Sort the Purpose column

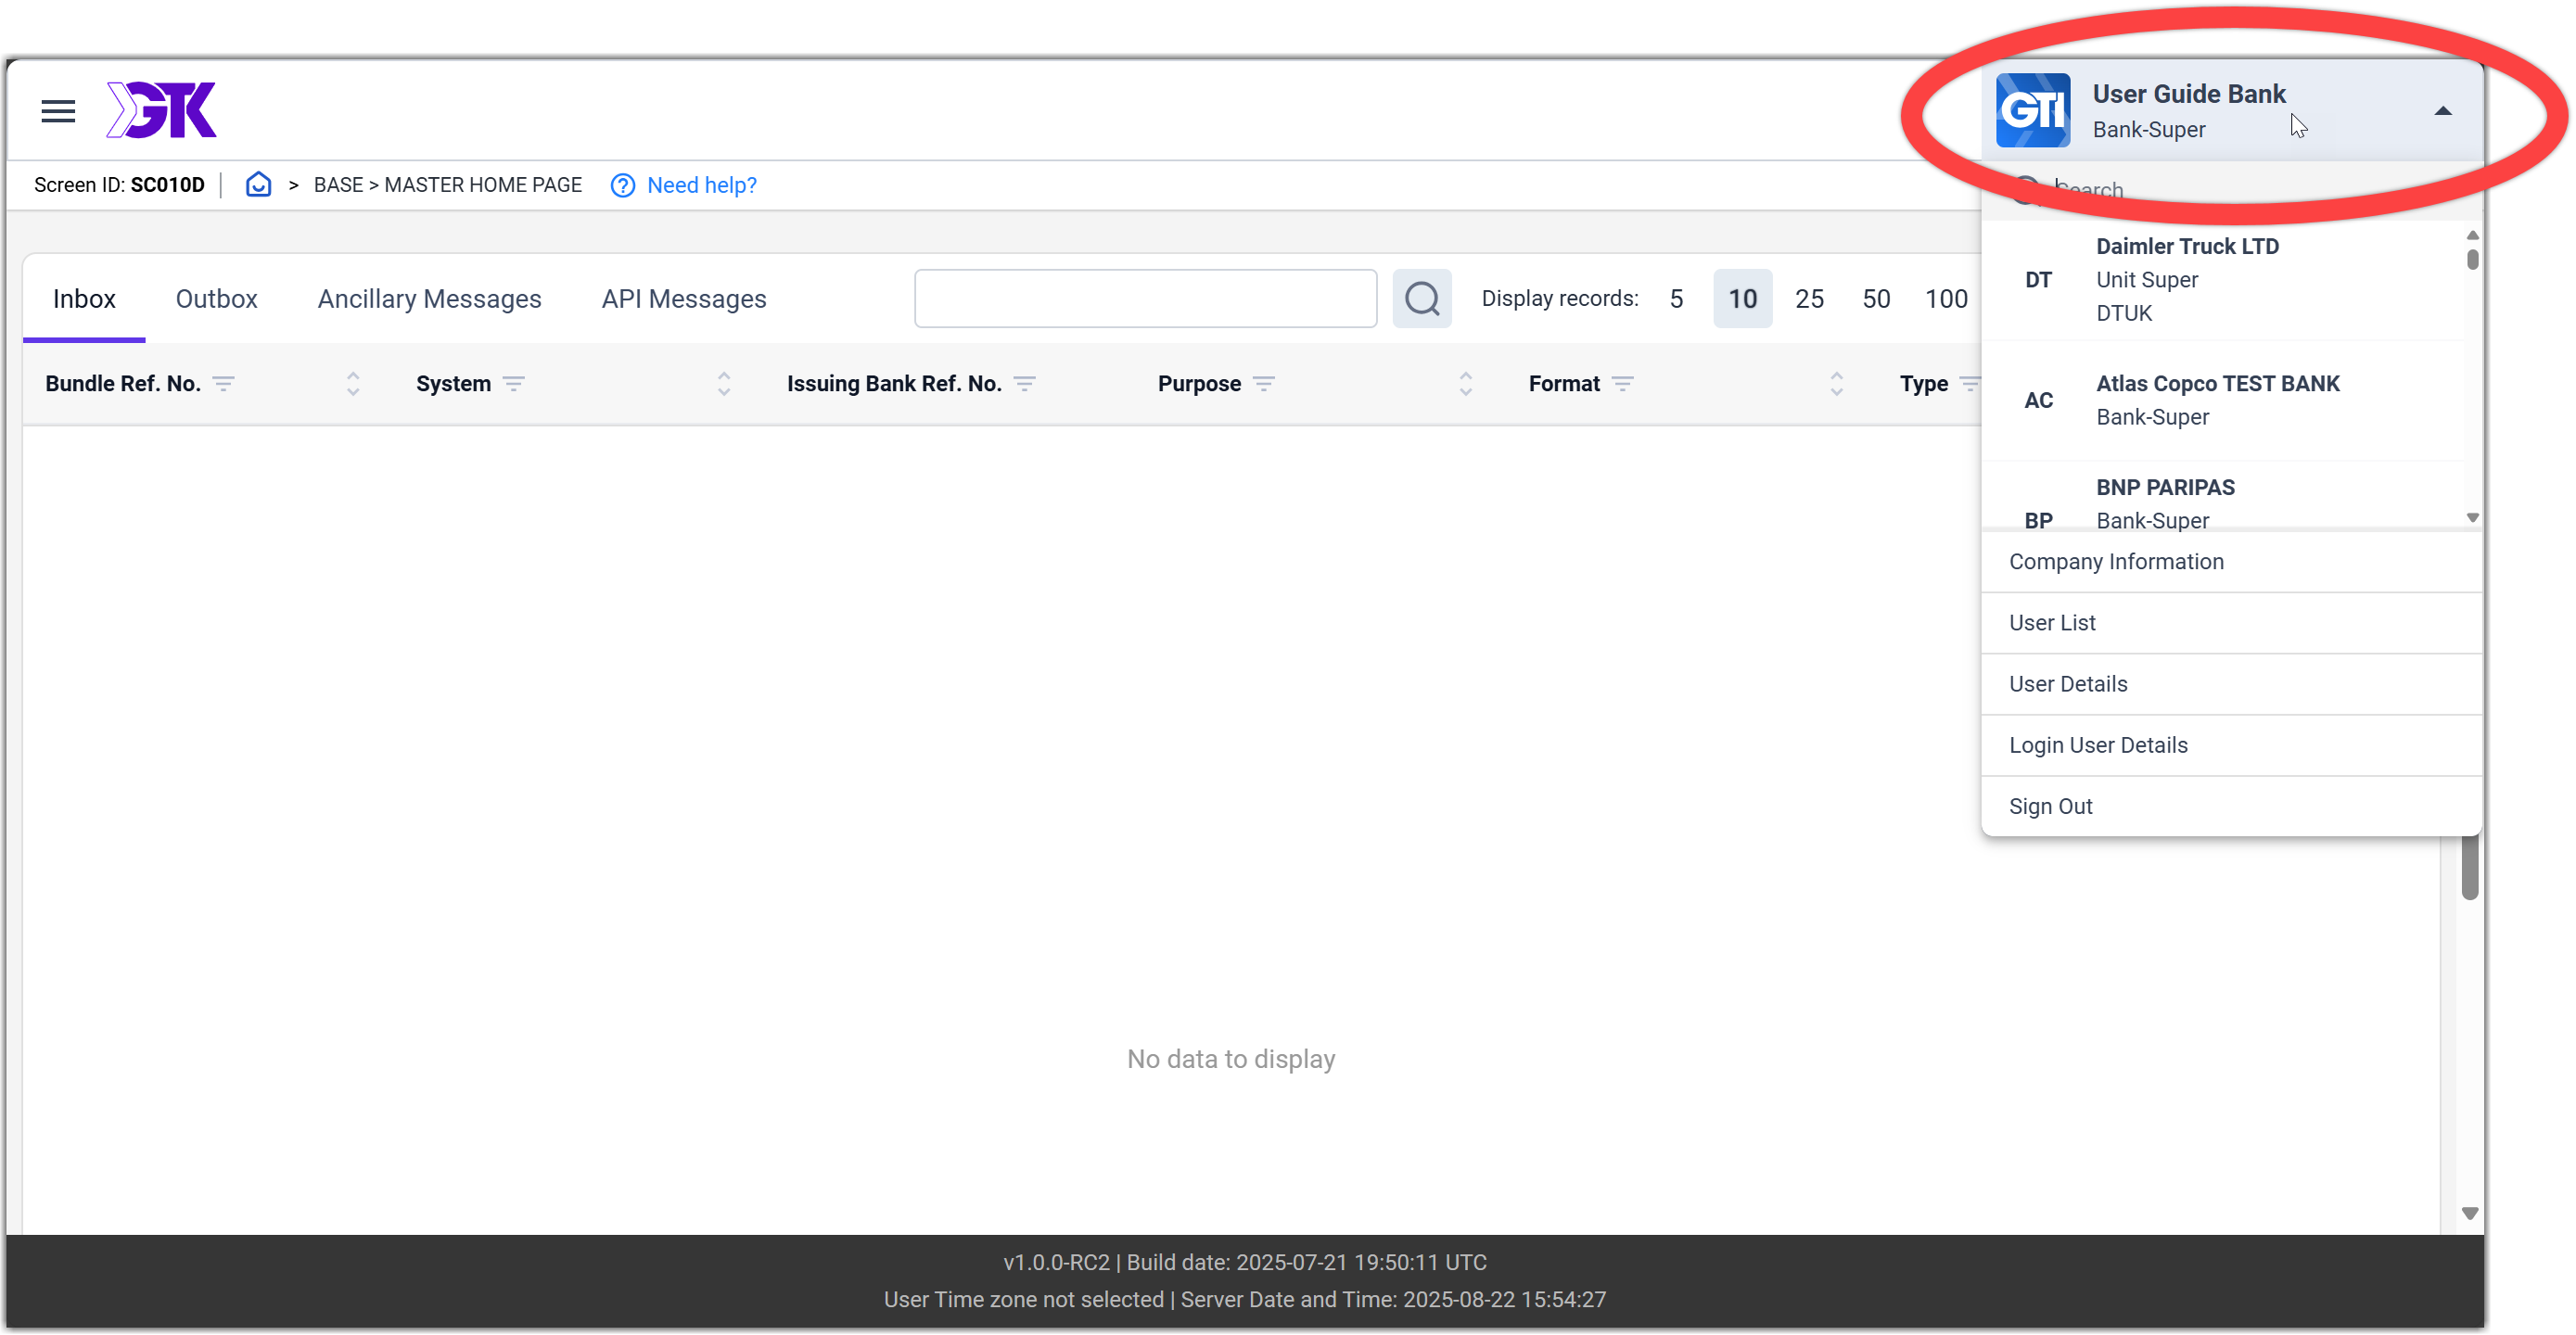[x=1466, y=384]
